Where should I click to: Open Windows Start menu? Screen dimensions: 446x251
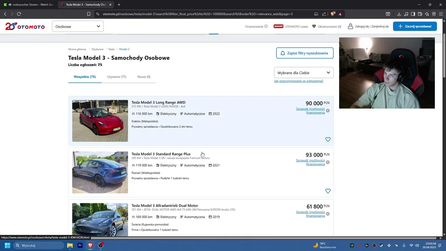click(7, 245)
